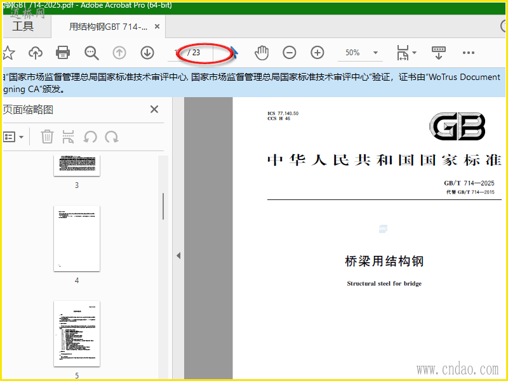Zoom out with minus icon

coord(290,53)
